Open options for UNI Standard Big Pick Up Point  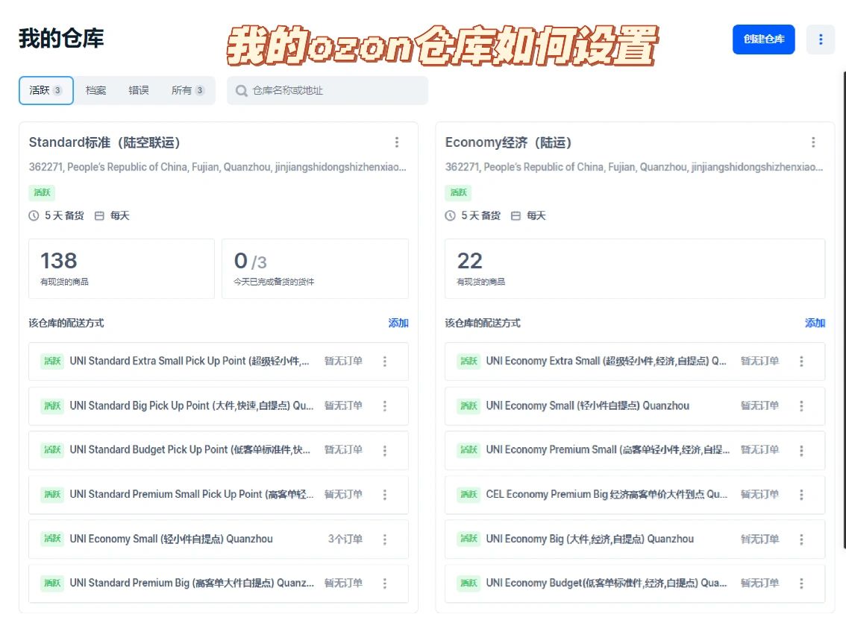pos(385,406)
